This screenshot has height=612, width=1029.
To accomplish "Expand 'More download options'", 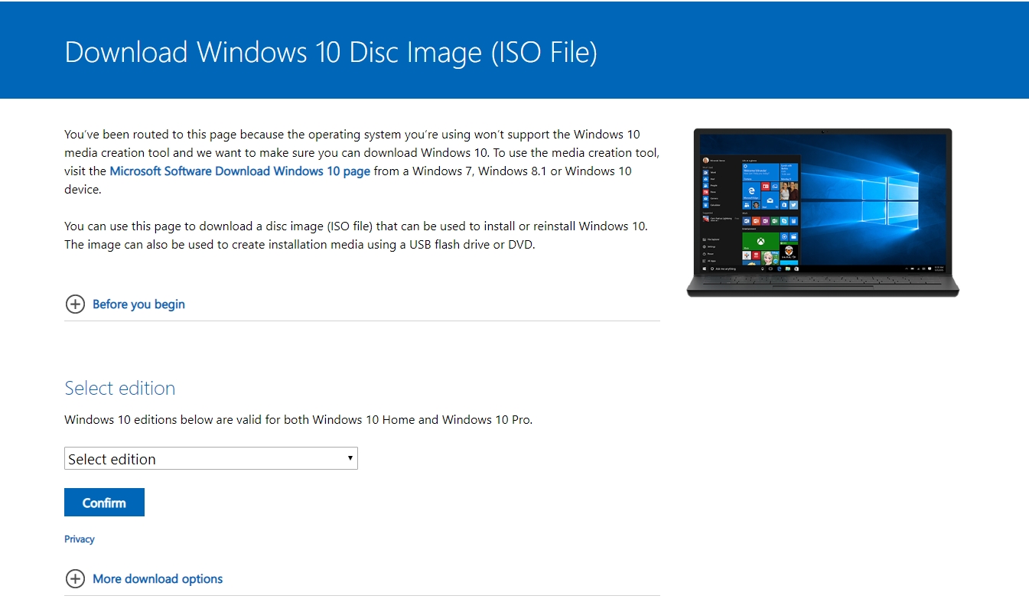I will click(158, 579).
